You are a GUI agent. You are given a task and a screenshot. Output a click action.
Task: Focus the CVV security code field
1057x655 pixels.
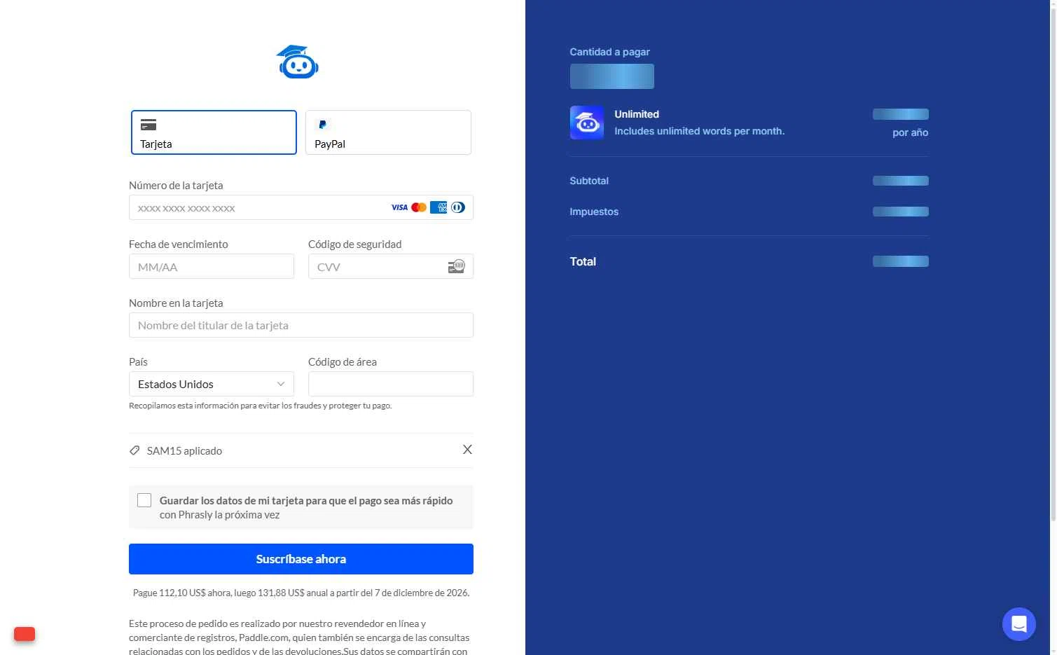(x=391, y=266)
